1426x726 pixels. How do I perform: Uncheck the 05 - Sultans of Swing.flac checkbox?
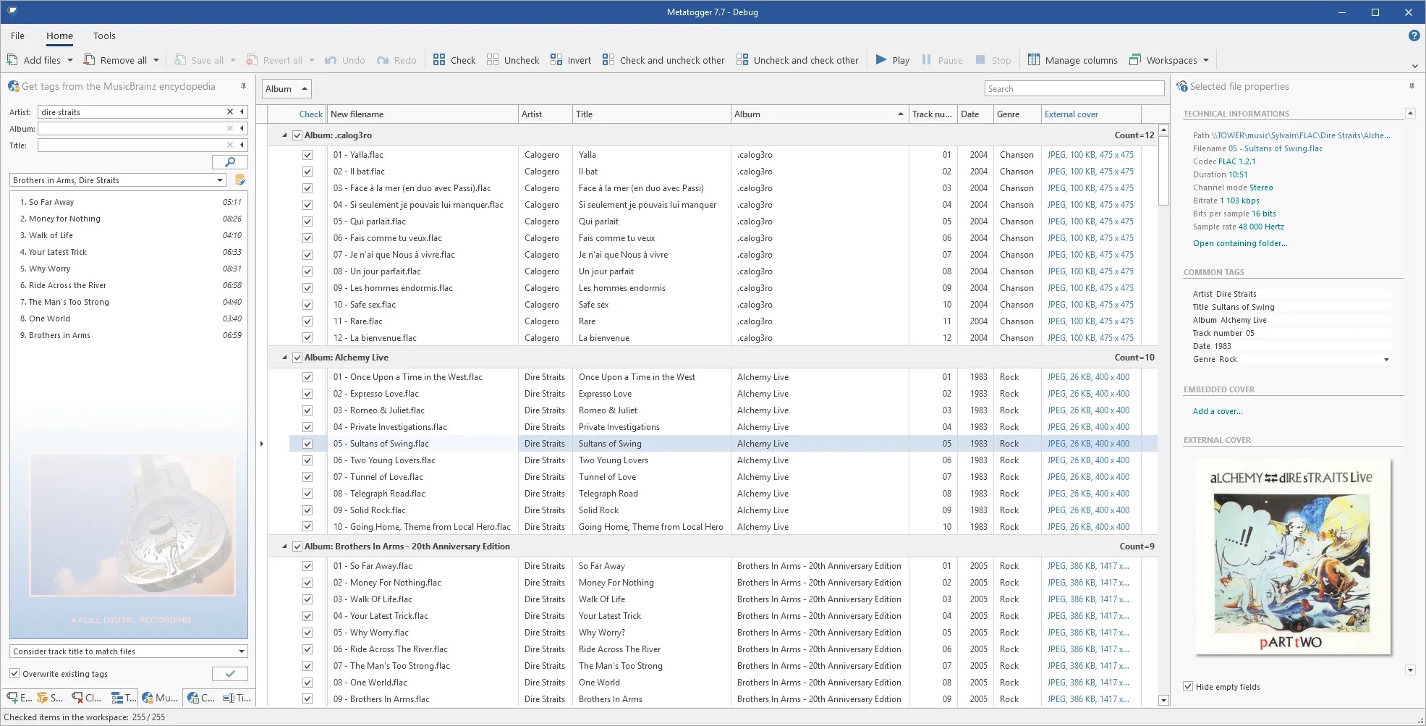point(307,444)
